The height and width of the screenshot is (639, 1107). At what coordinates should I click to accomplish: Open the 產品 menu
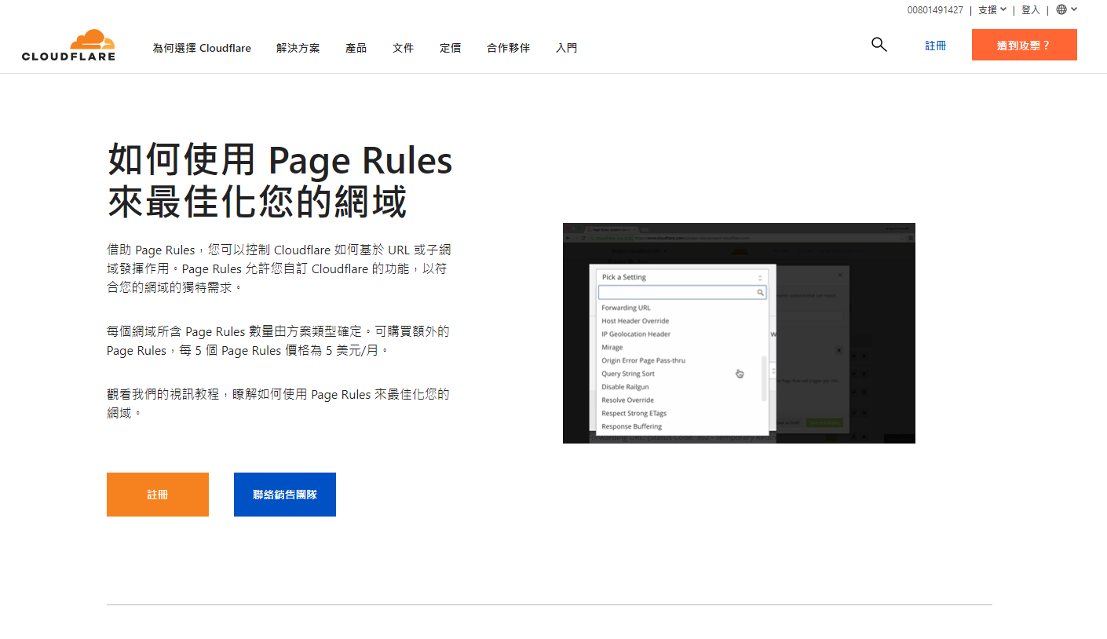(x=356, y=48)
